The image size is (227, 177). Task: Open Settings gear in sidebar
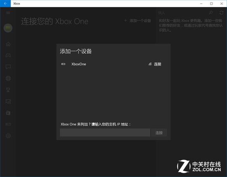click(x=8, y=136)
